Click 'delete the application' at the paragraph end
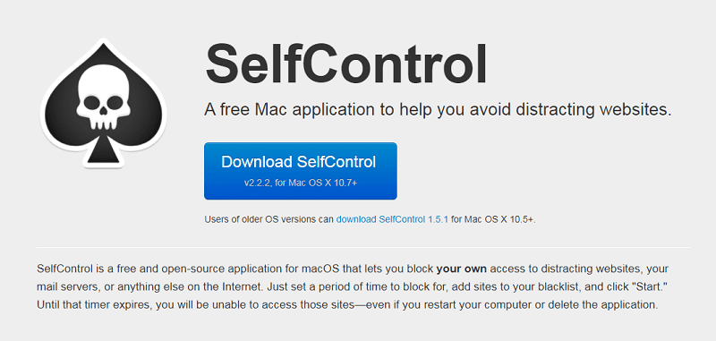 pyautogui.click(x=610, y=305)
